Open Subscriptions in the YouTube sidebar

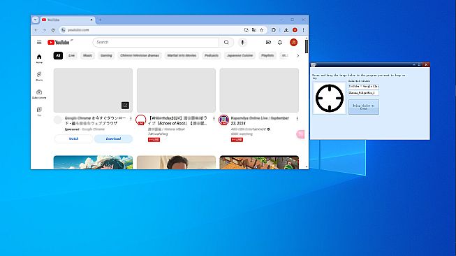39,94
